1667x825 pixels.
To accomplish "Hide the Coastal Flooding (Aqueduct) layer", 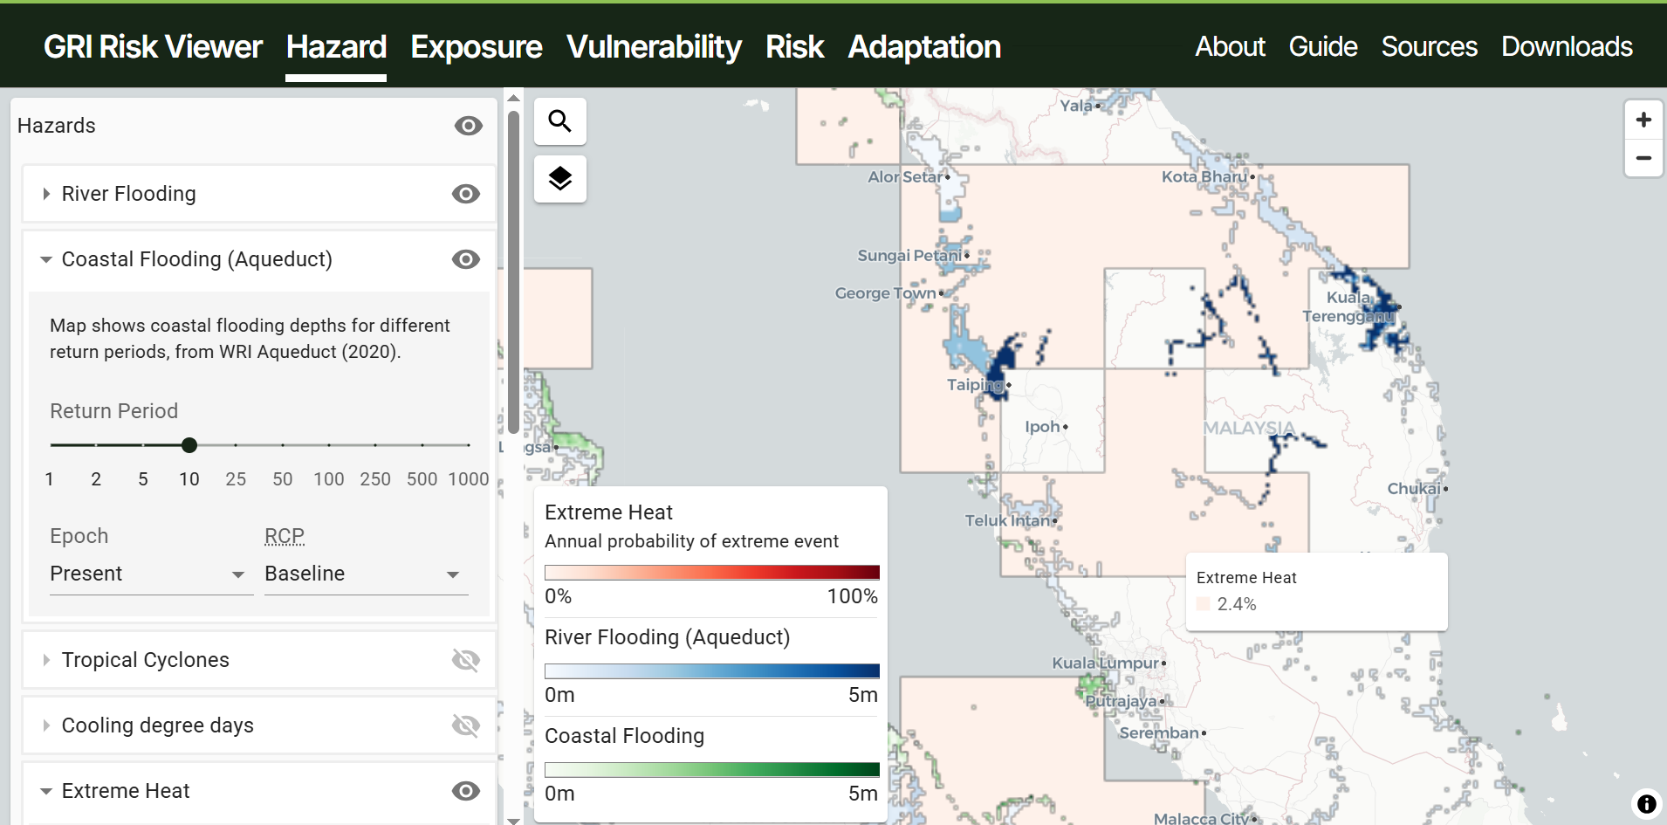I will pos(465,259).
